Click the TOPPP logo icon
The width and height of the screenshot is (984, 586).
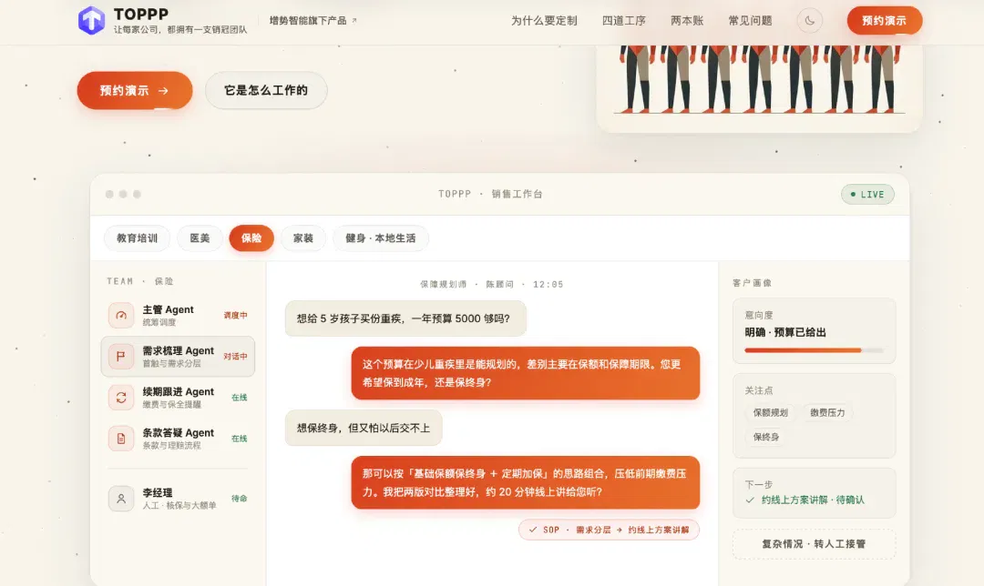coord(92,20)
